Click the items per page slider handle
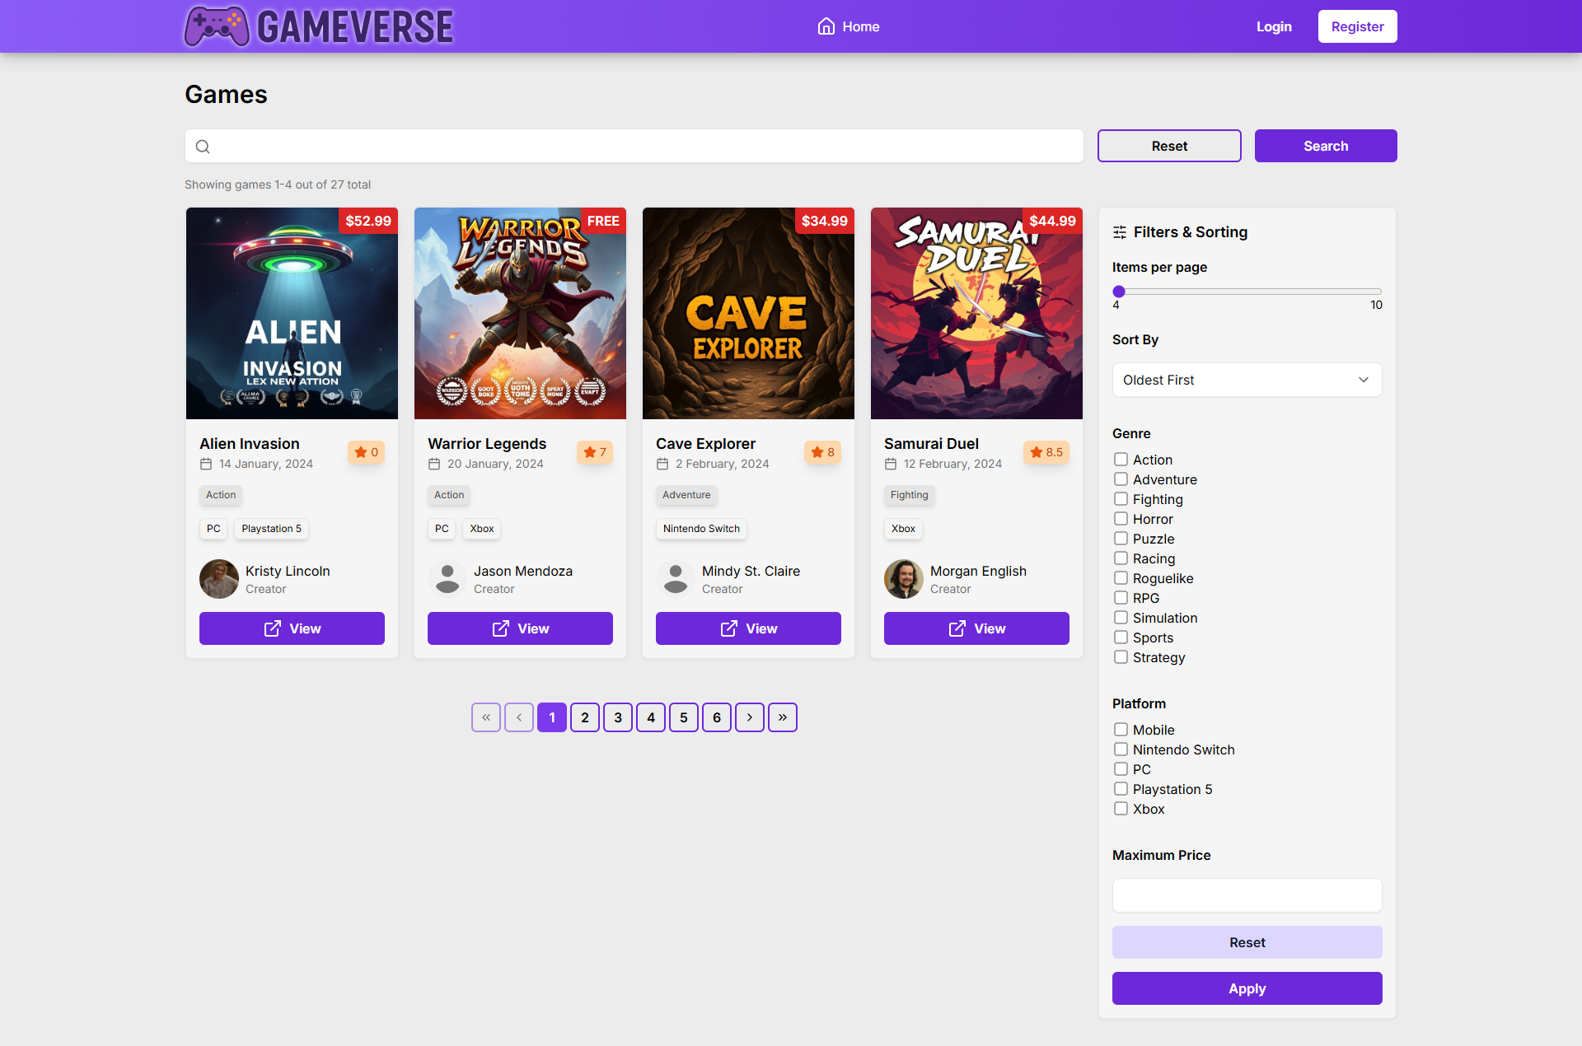This screenshot has width=1582, height=1046. pos(1119,291)
